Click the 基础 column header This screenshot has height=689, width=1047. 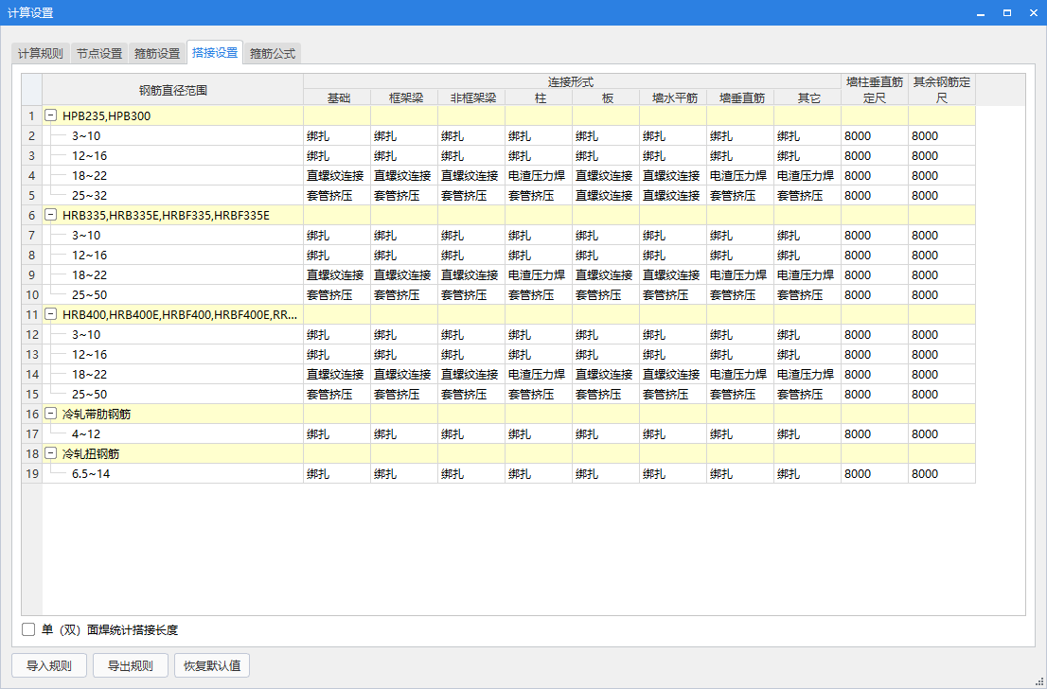[337, 98]
